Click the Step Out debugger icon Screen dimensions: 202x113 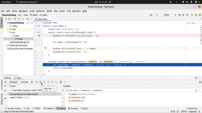coord(48,82)
